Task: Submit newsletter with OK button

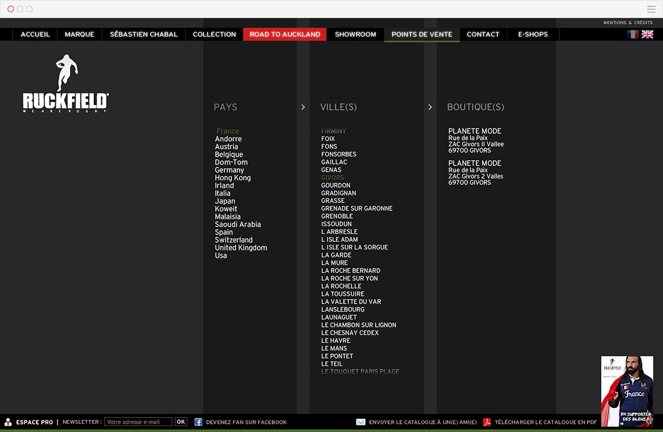Action: pos(181,422)
